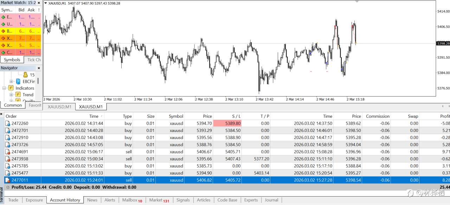Click the chart shift triangle marker atop chart
This screenshot has height=205, width=450.
pos(358,2)
